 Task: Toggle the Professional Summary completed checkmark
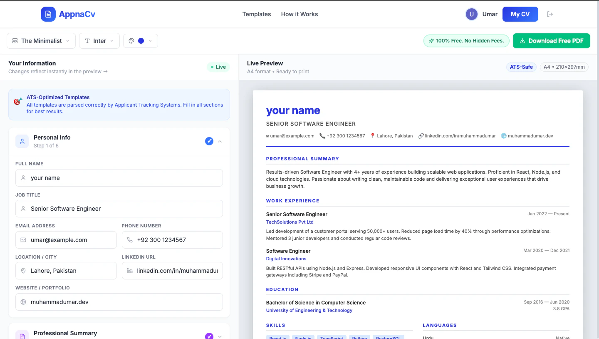[x=209, y=336]
